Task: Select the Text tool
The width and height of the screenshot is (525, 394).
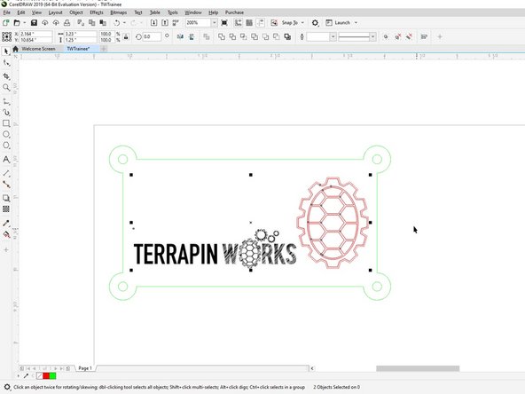Action: (x=6, y=160)
